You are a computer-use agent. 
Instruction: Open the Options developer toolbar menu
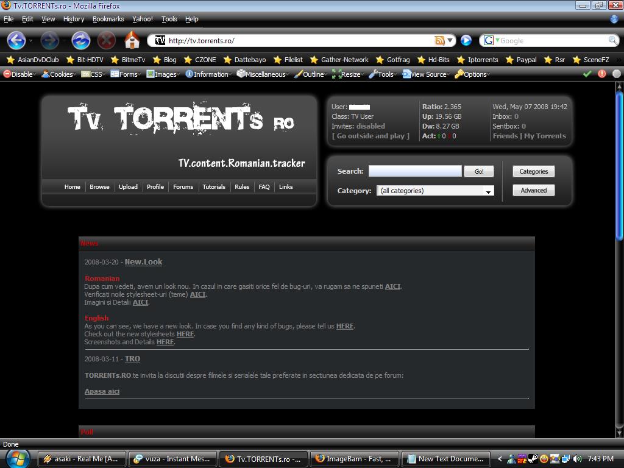pos(472,74)
